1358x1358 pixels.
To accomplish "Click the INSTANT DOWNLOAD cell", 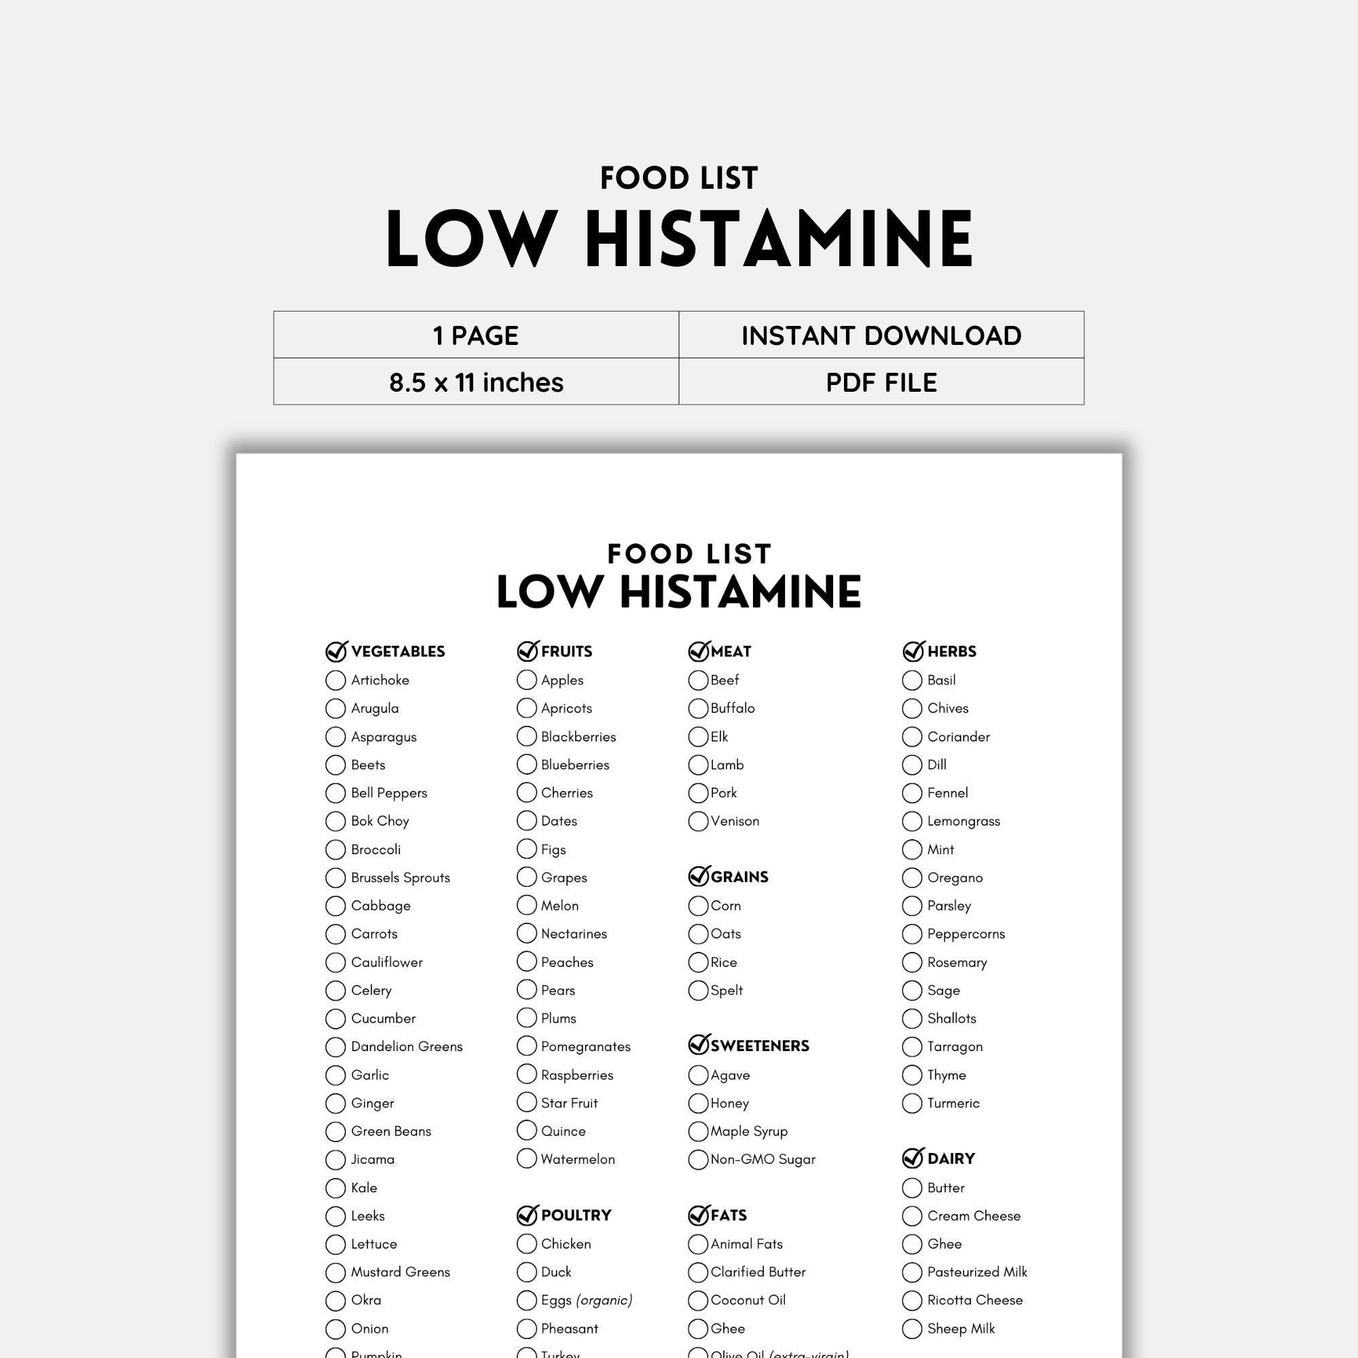I will (881, 335).
